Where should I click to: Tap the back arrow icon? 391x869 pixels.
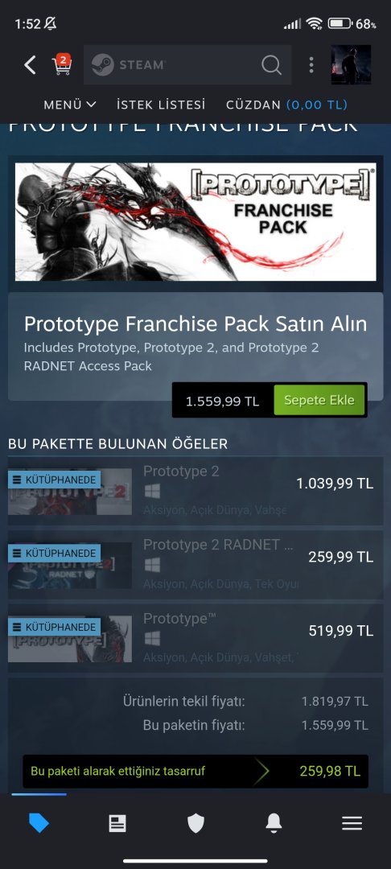30,65
